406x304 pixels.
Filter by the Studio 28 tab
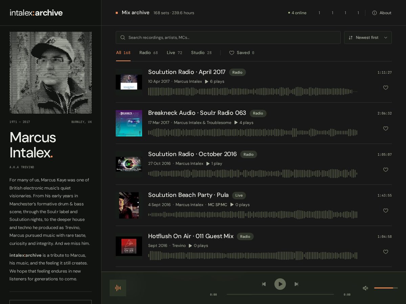pyautogui.click(x=201, y=53)
